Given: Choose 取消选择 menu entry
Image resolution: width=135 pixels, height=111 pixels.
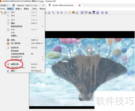Looking at the screenshot, I should tap(26, 51).
